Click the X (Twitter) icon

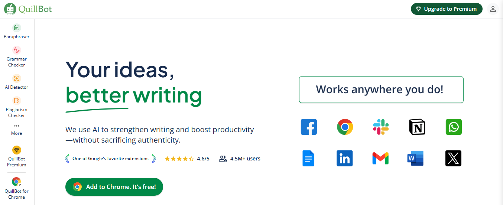click(x=453, y=158)
